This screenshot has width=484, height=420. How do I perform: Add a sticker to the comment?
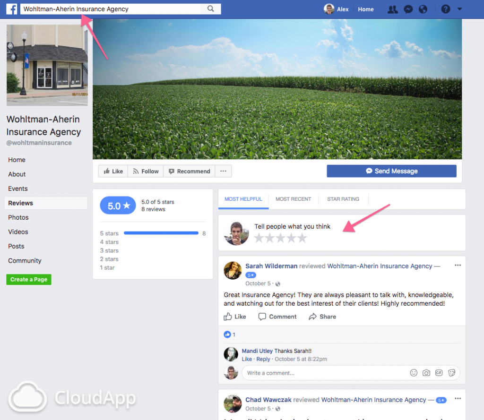pyautogui.click(x=451, y=373)
